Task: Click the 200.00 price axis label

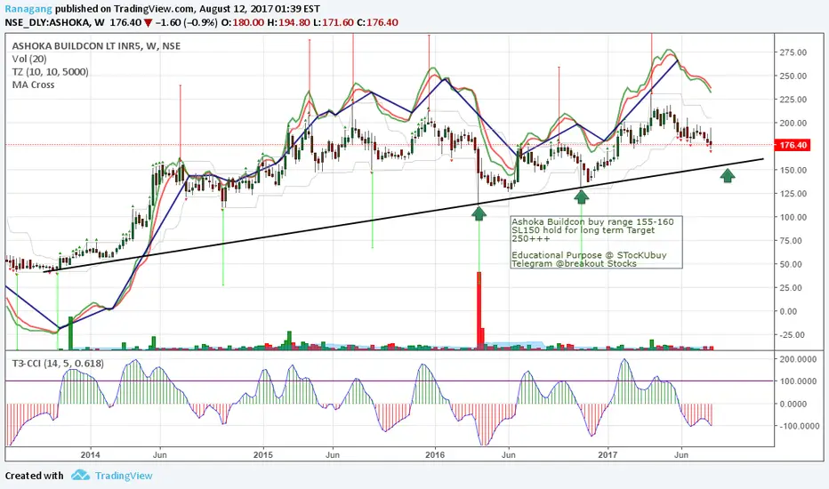Action: pos(793,124)
